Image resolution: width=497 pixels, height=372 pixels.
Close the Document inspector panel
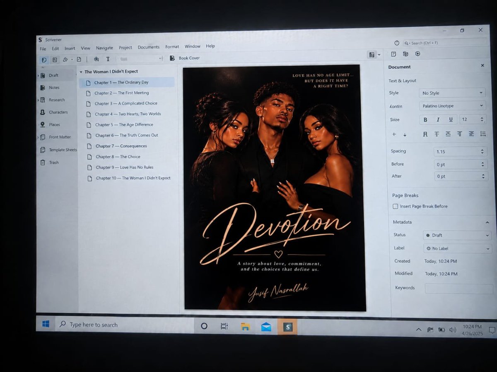click(x=482, y=66)
